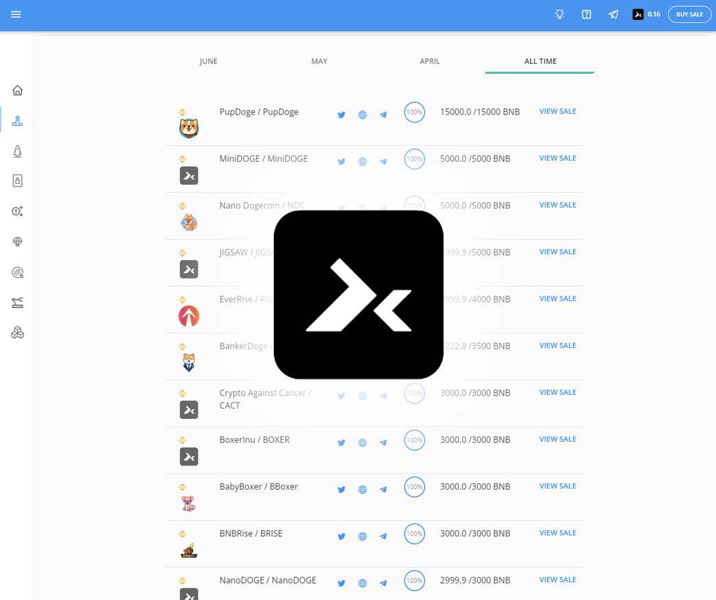Screen dimensions: 716x600
Task: Go to Home in the sidebar
Action: click(17, 90)
